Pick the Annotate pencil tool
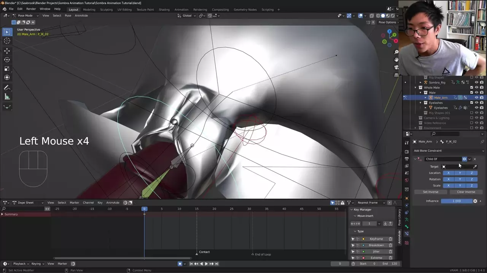 click(x=7, y=88)
